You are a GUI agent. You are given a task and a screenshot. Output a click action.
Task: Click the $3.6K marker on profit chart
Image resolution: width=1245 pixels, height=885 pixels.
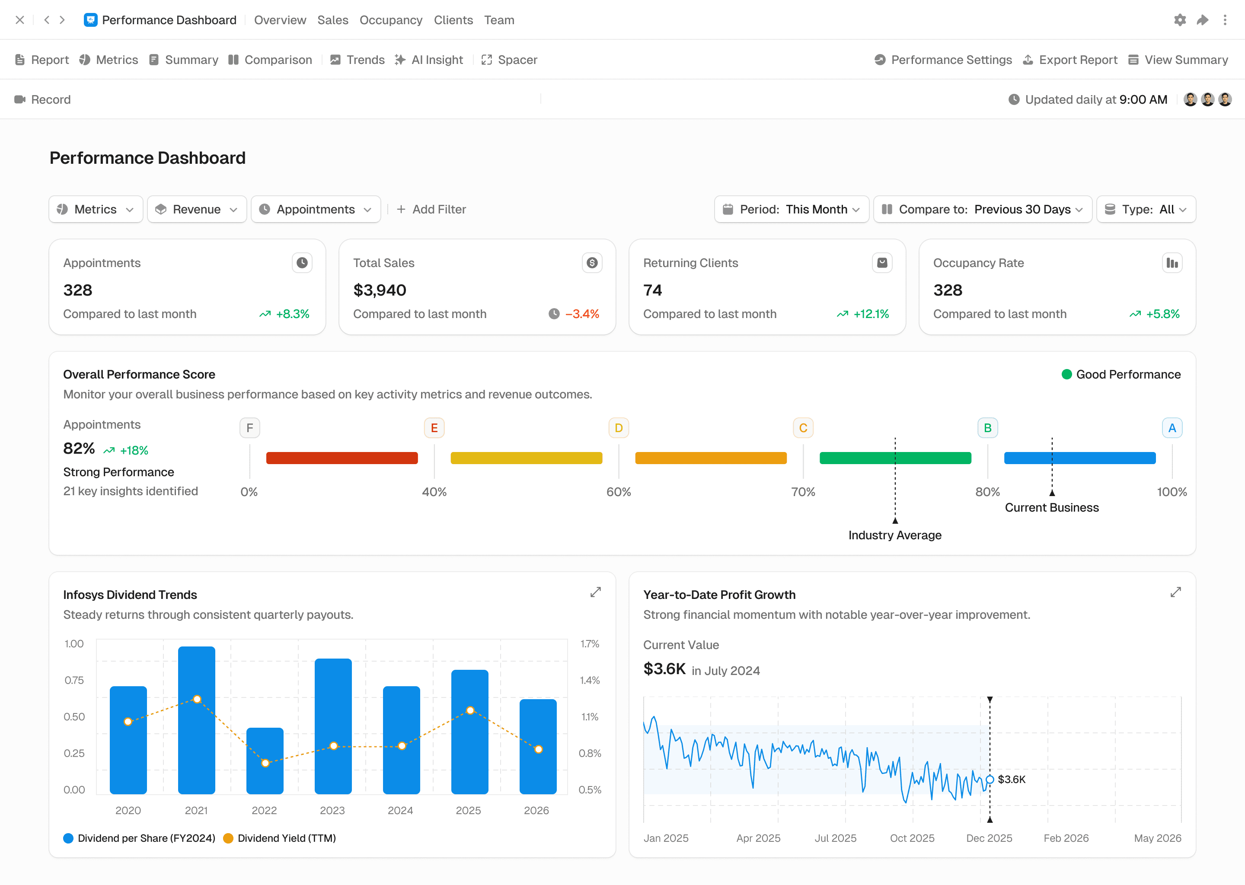tap(990, 779)
